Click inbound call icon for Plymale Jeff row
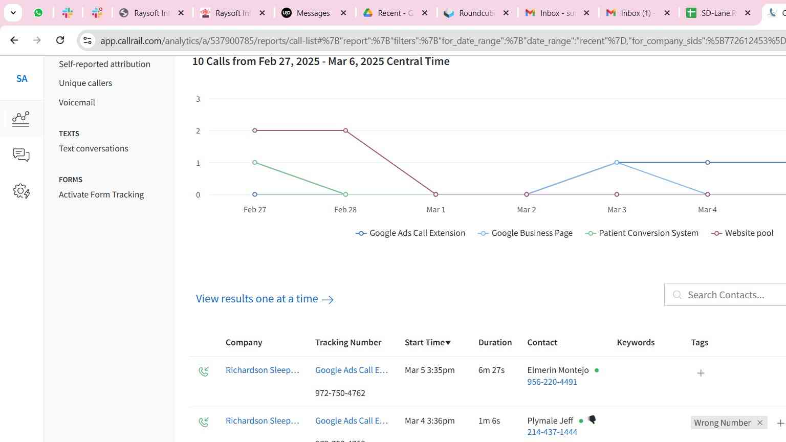 pos(204,422)
